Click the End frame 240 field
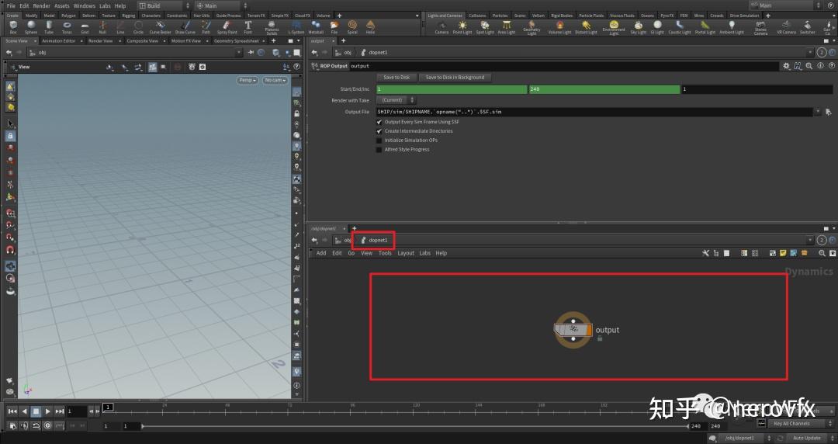The image size is (838, 444). click(x=603, y=89)
